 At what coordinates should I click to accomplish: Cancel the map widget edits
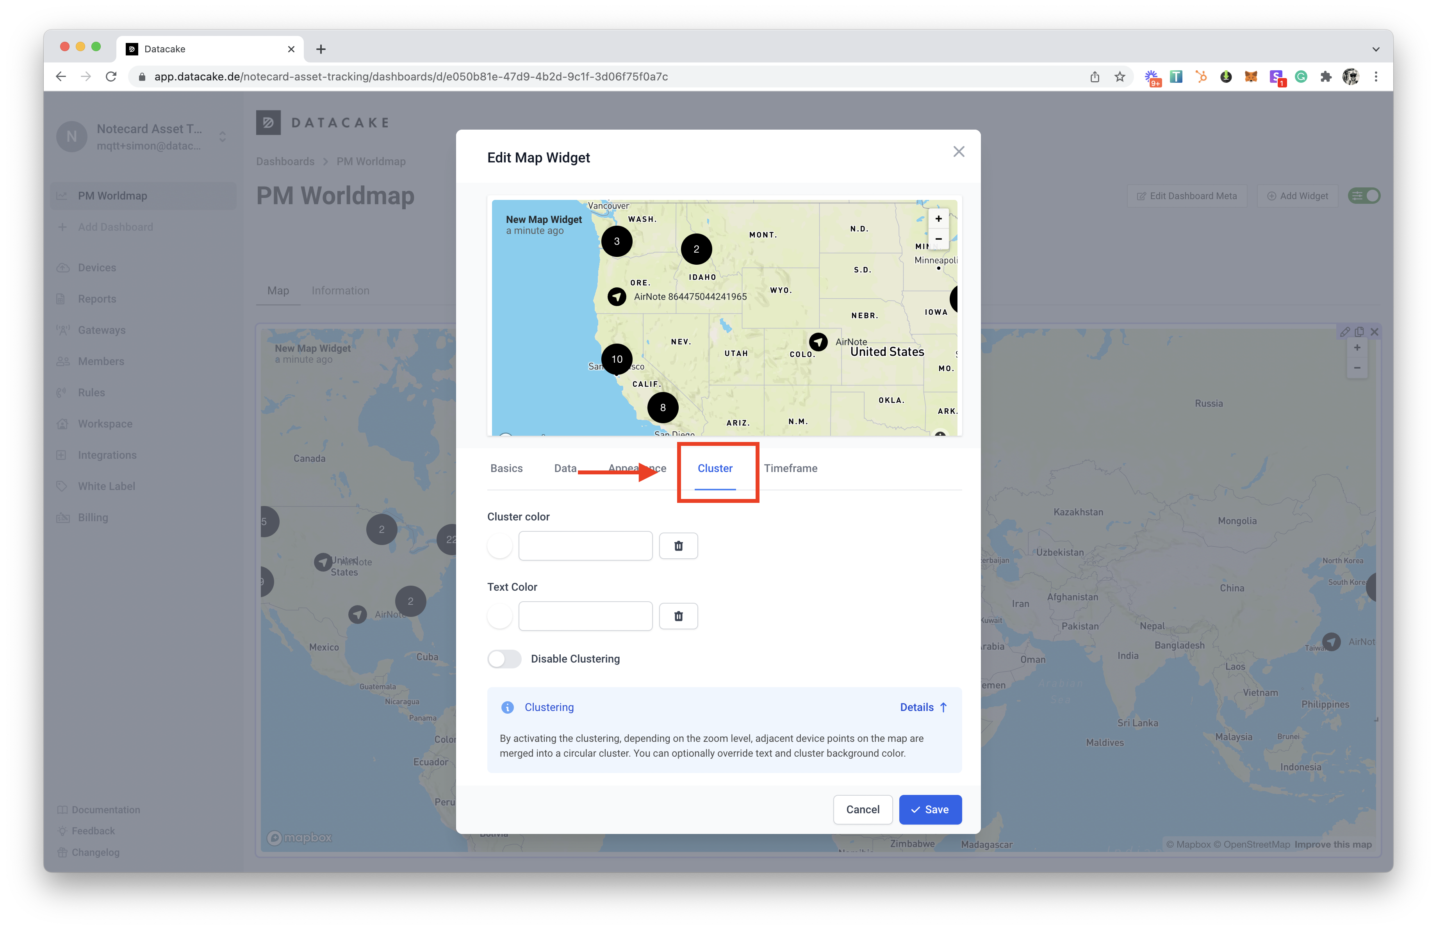coord(862,809)
